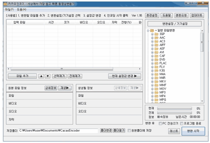Expand the MKV tree node

point(152,82)
